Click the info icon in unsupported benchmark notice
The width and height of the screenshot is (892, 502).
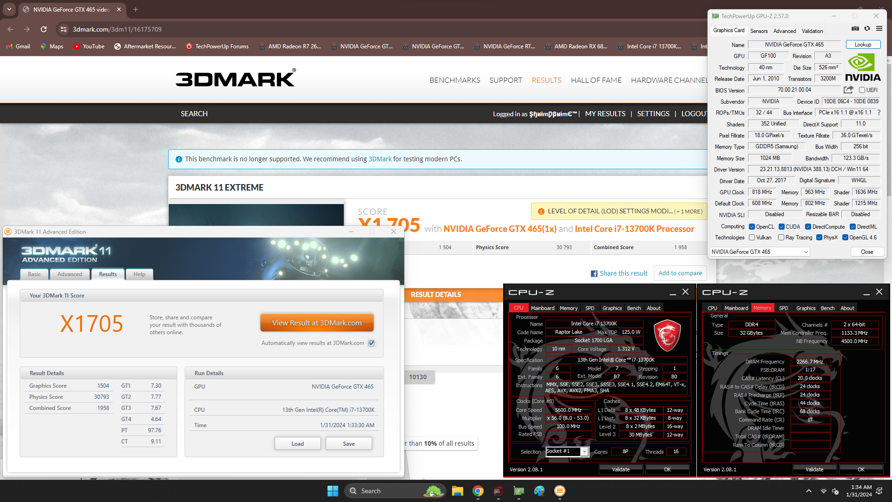[x=179, y=159]
